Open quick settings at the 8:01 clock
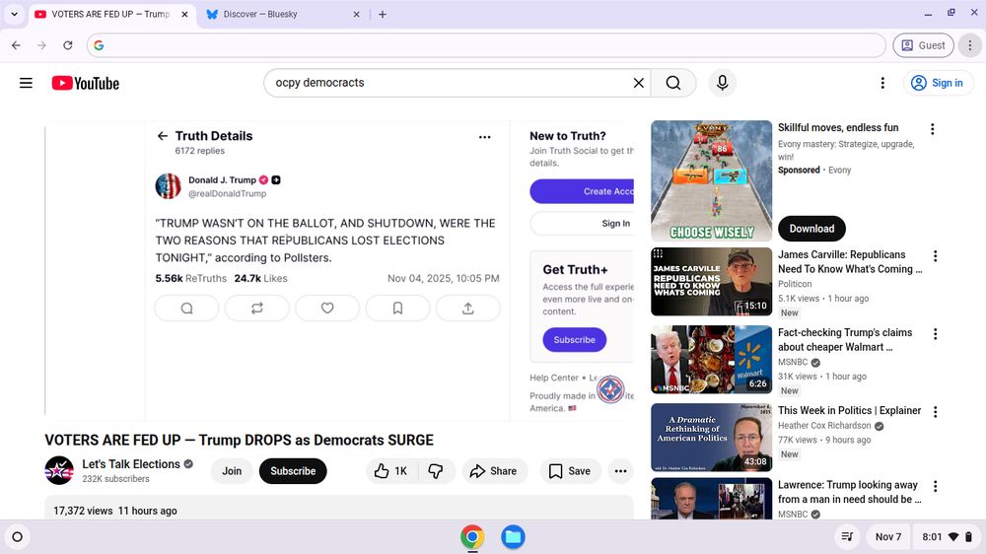The width and height of the screenshot is (986, 554). pos(947,537)
